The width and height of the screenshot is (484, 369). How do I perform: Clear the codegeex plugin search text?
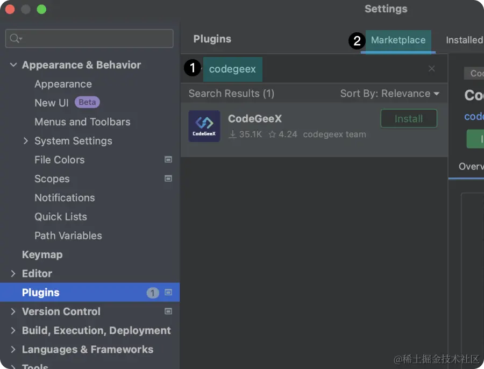pos(431,68)
